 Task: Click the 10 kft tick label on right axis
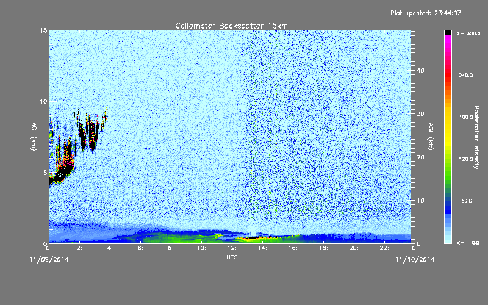click(x=420, y=201)
